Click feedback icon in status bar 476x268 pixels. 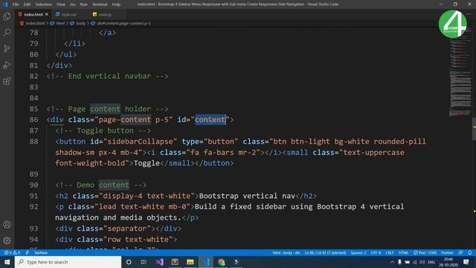[x=460, y=253]
